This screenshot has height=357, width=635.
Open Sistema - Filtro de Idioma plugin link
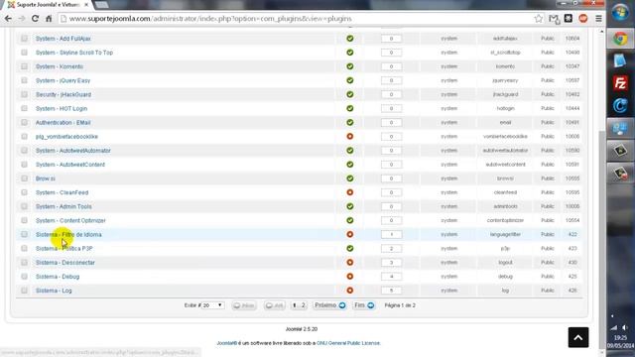coord(68,234)
